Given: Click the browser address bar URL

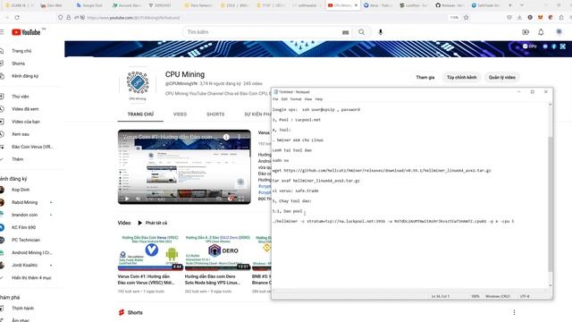Looking at the screenshot, I should pos(133,18).
